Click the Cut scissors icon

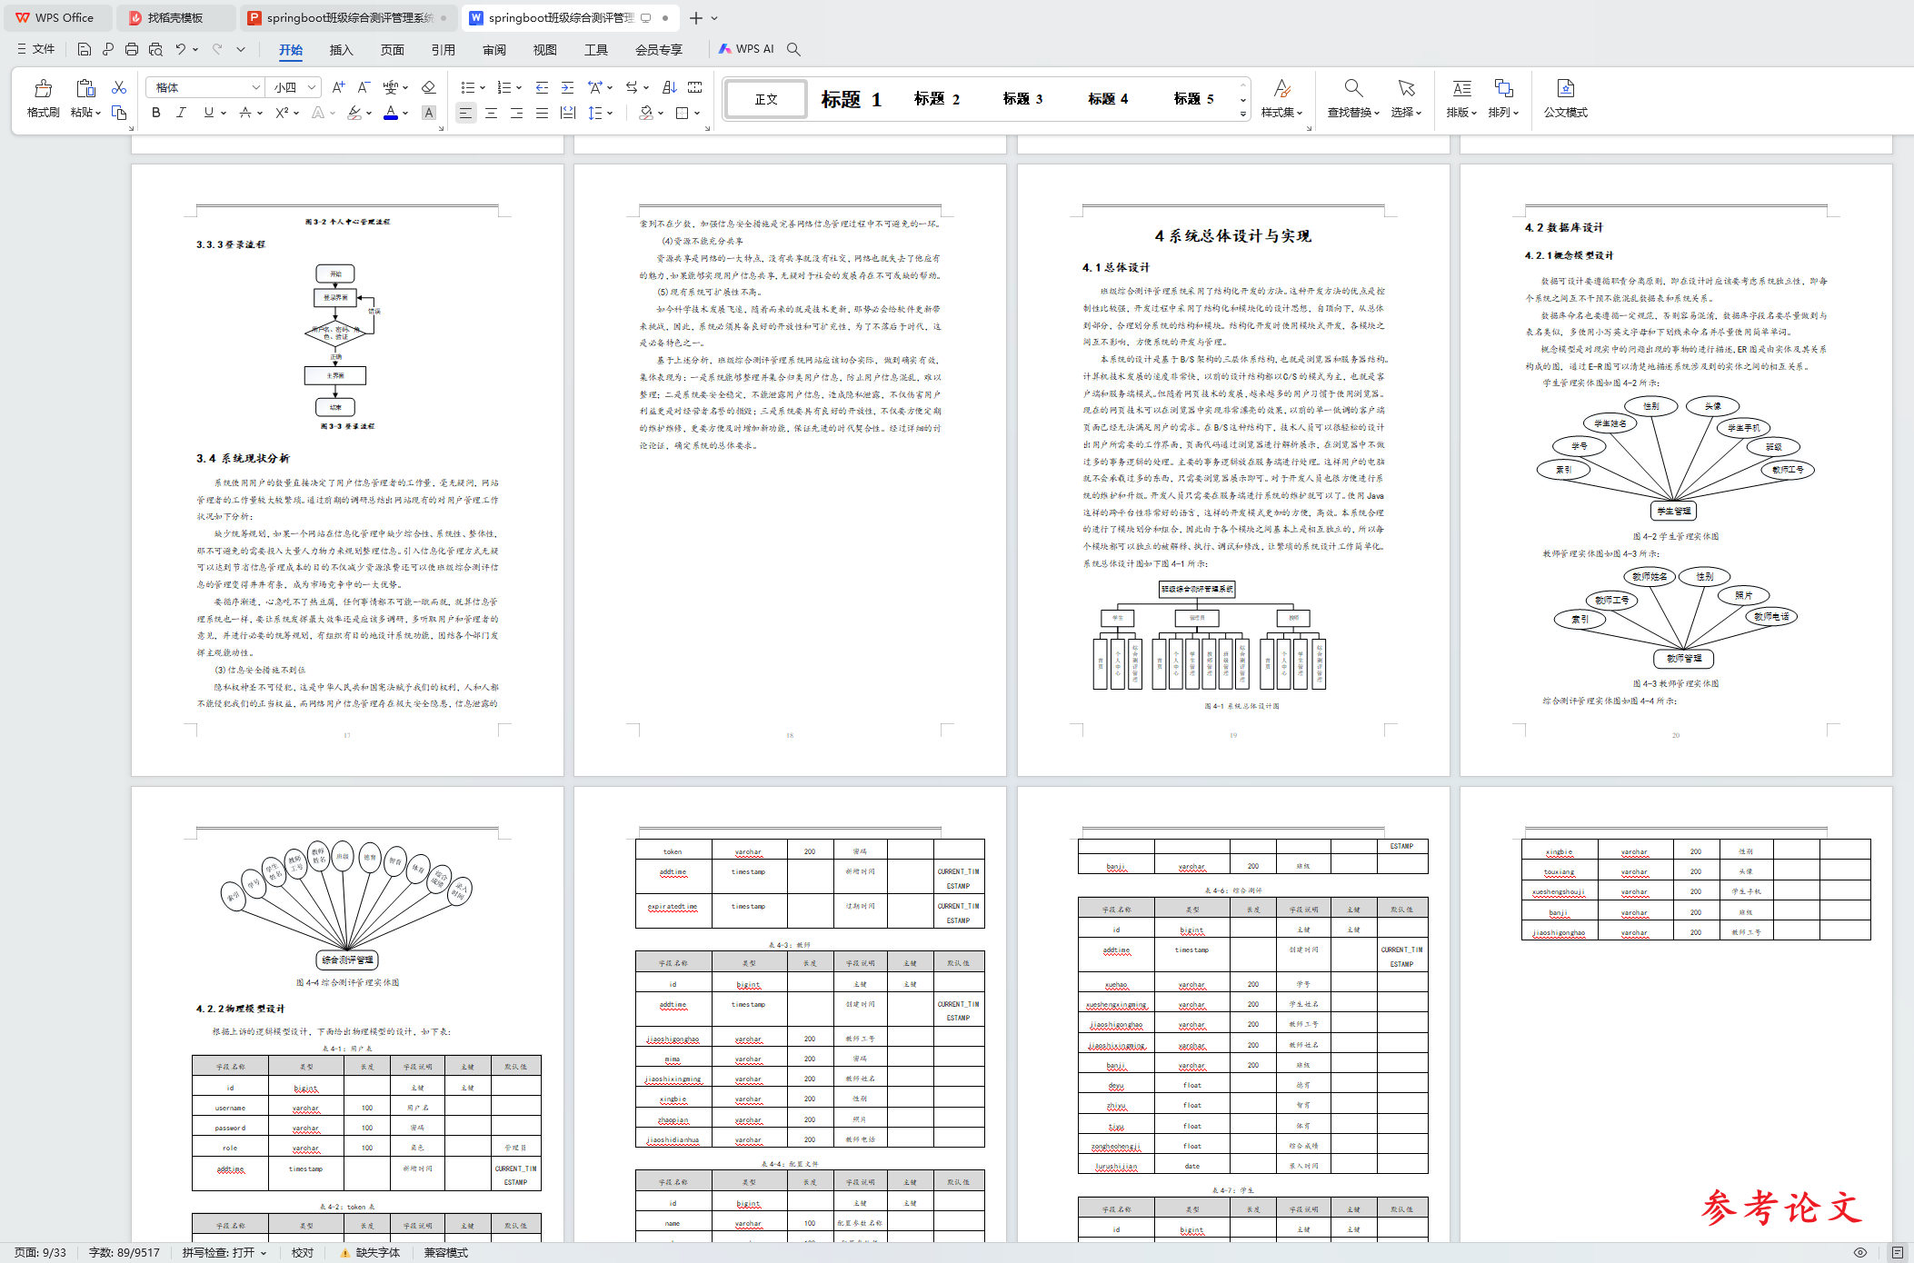tap(119, 87)
